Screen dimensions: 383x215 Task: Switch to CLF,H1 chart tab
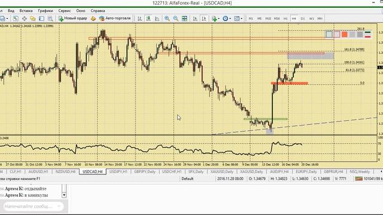tap(16, 171)
